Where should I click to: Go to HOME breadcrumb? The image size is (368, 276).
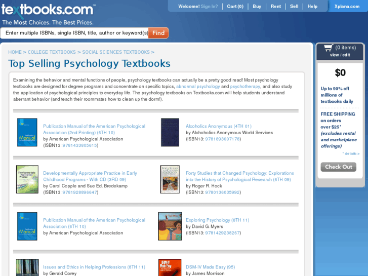[x=15, y=52]
